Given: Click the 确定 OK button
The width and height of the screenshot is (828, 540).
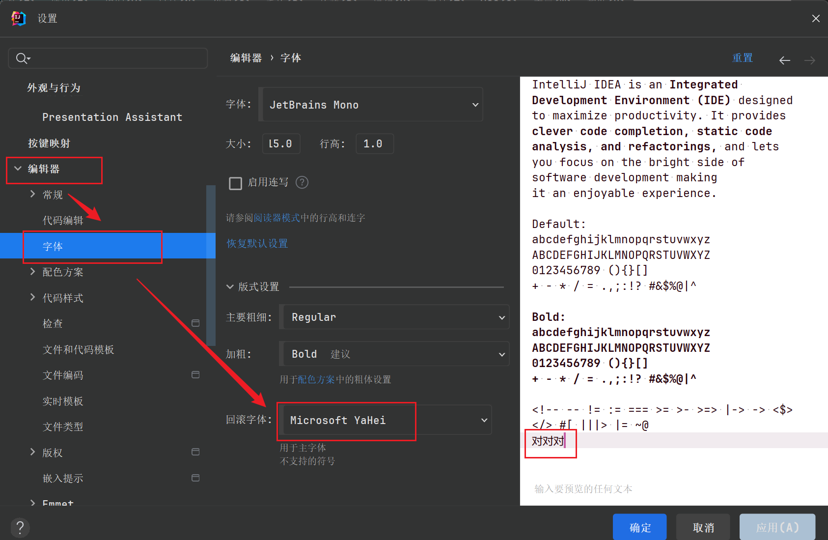Looking at the screenshot, I should pos(640,527).
